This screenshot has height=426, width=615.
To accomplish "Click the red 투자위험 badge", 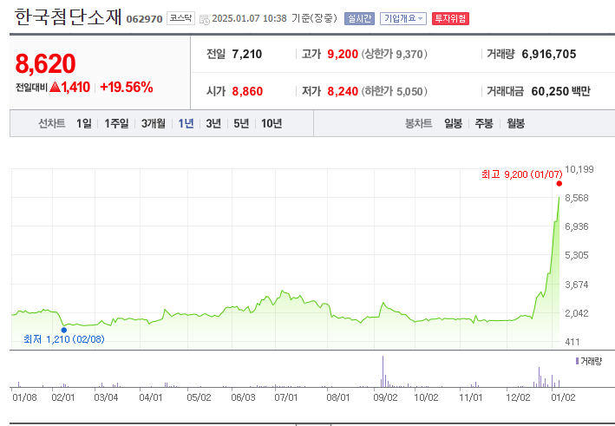I will (x=450, y=18).
